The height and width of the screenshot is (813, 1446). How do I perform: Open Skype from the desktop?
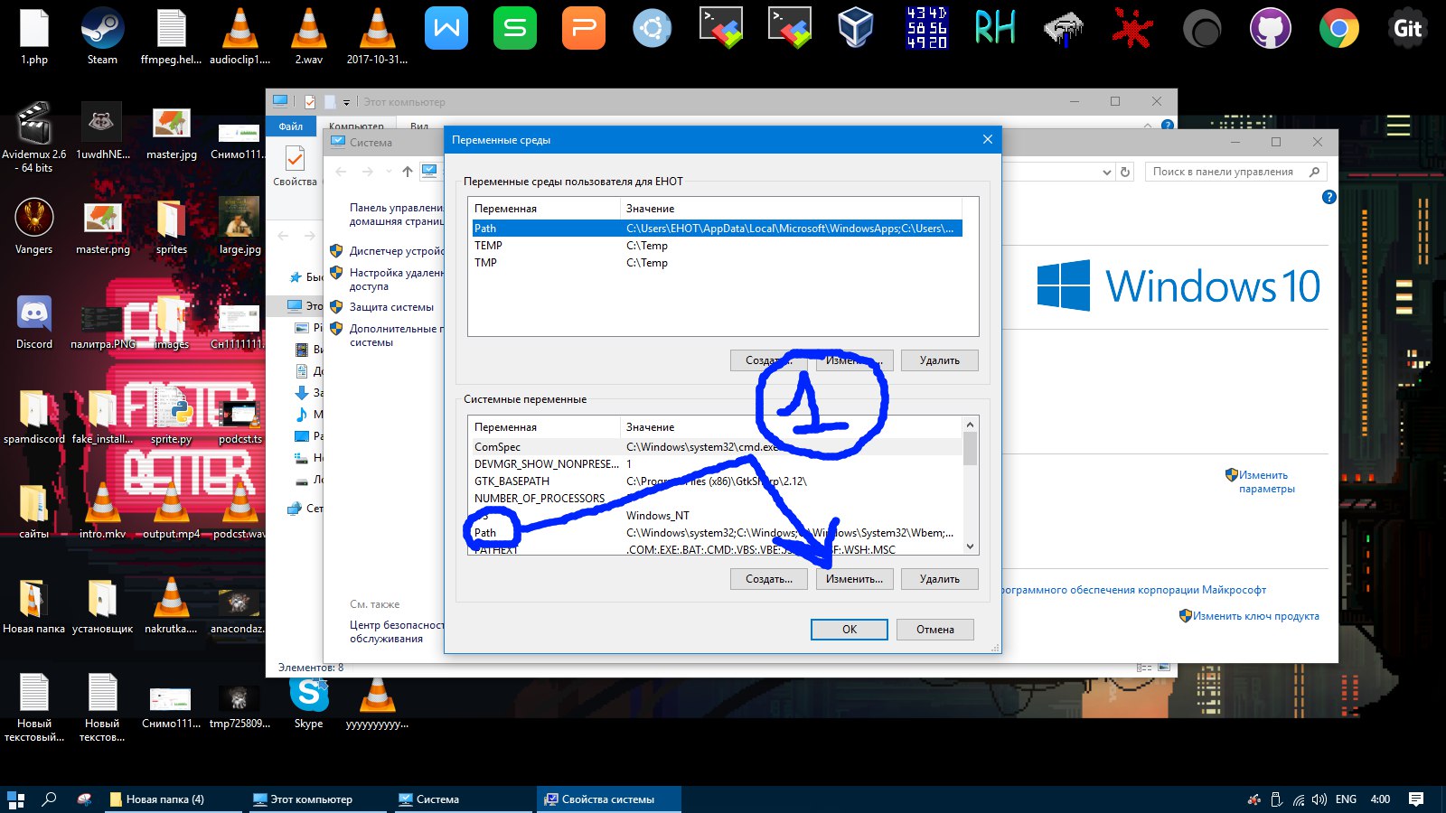click(x=308, y=703)
